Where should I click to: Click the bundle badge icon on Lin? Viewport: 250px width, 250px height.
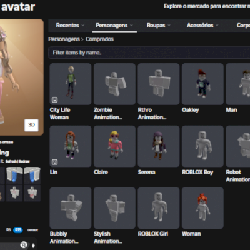54,162
